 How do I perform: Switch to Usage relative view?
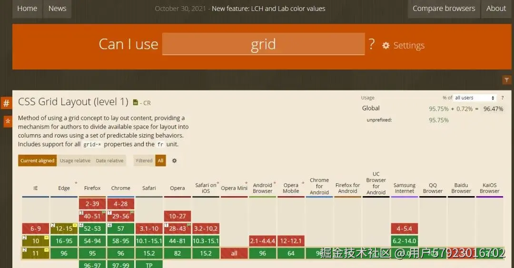[x=75, y=160]
